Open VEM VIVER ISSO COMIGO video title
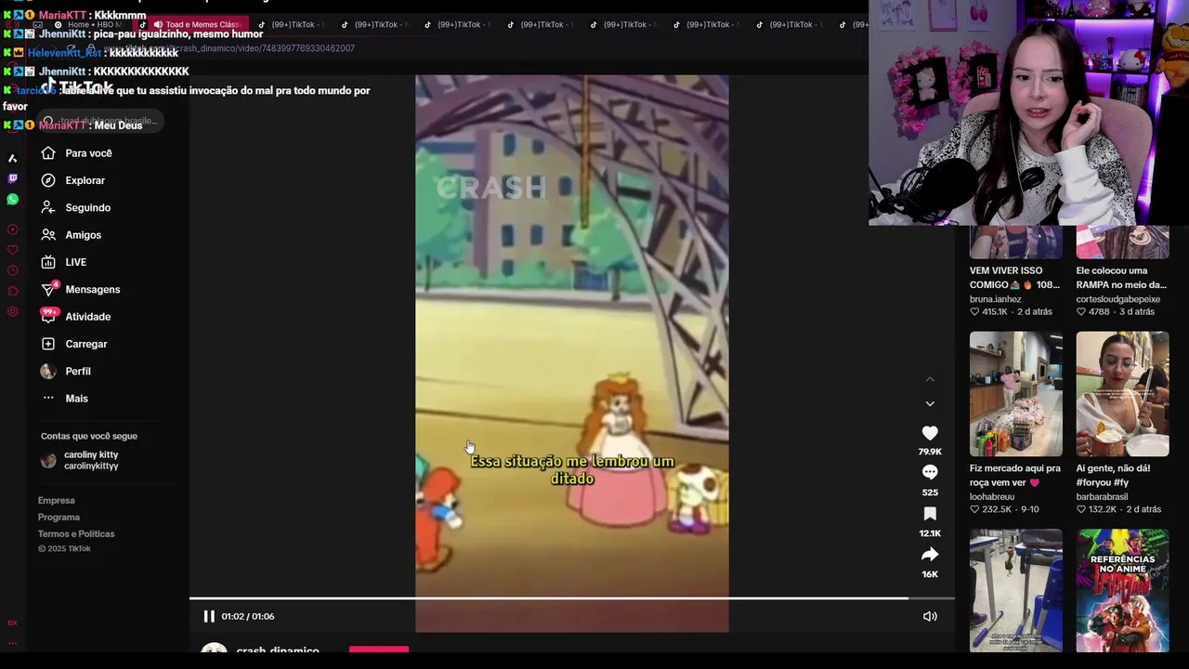The image size is (1189, 669). pyautogui.click(x=1014, y=278)
